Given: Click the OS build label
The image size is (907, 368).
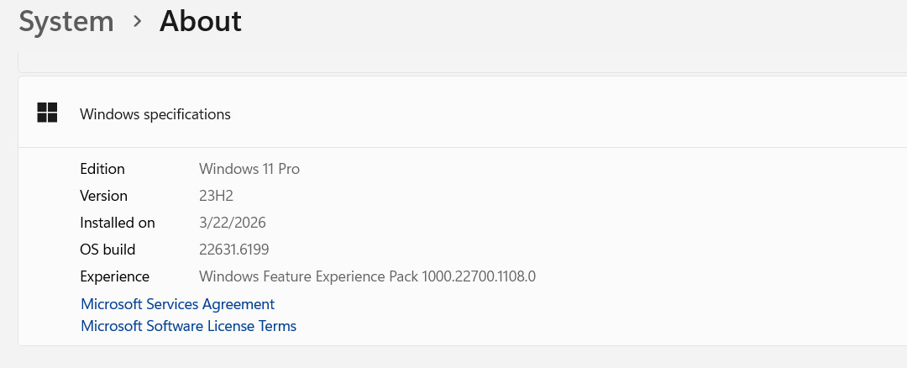Looking at the screenshot, I should click(107, 250).
